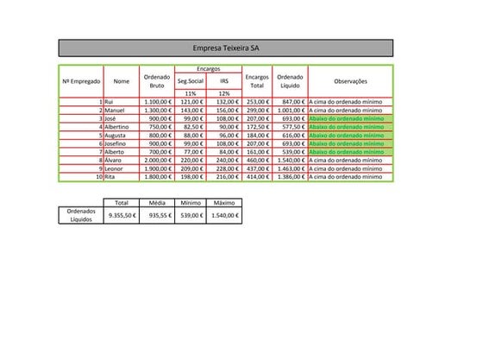Select the name cell 'Álvaro'
The image size is (483, 342).
122,161
